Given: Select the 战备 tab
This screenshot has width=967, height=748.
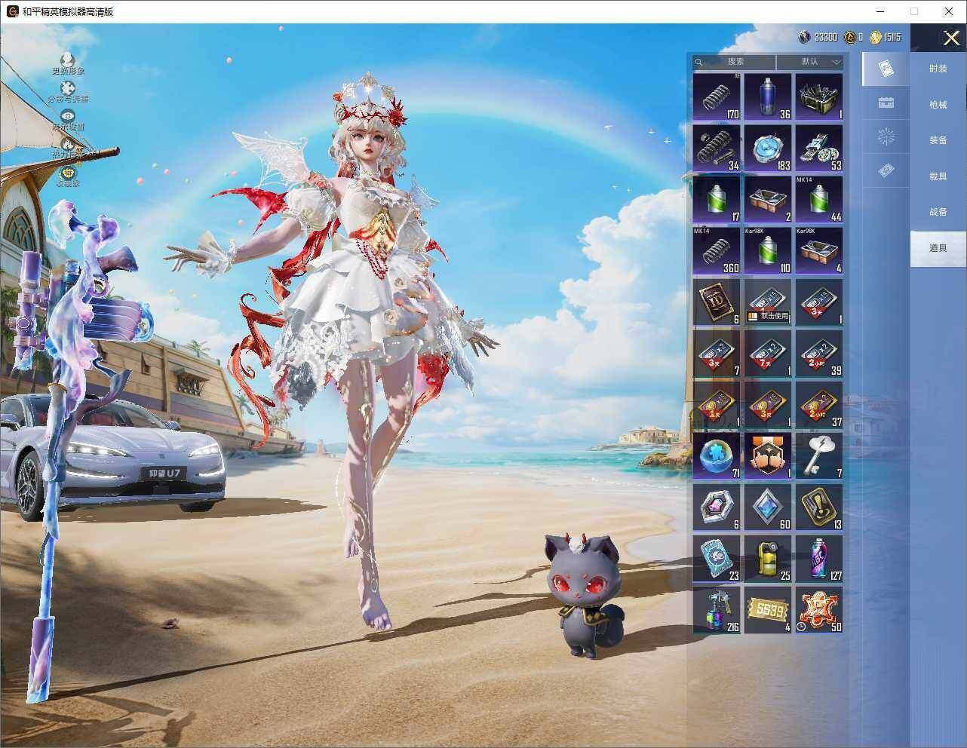Looking at the screenshot, I should [x=938, y=212].
